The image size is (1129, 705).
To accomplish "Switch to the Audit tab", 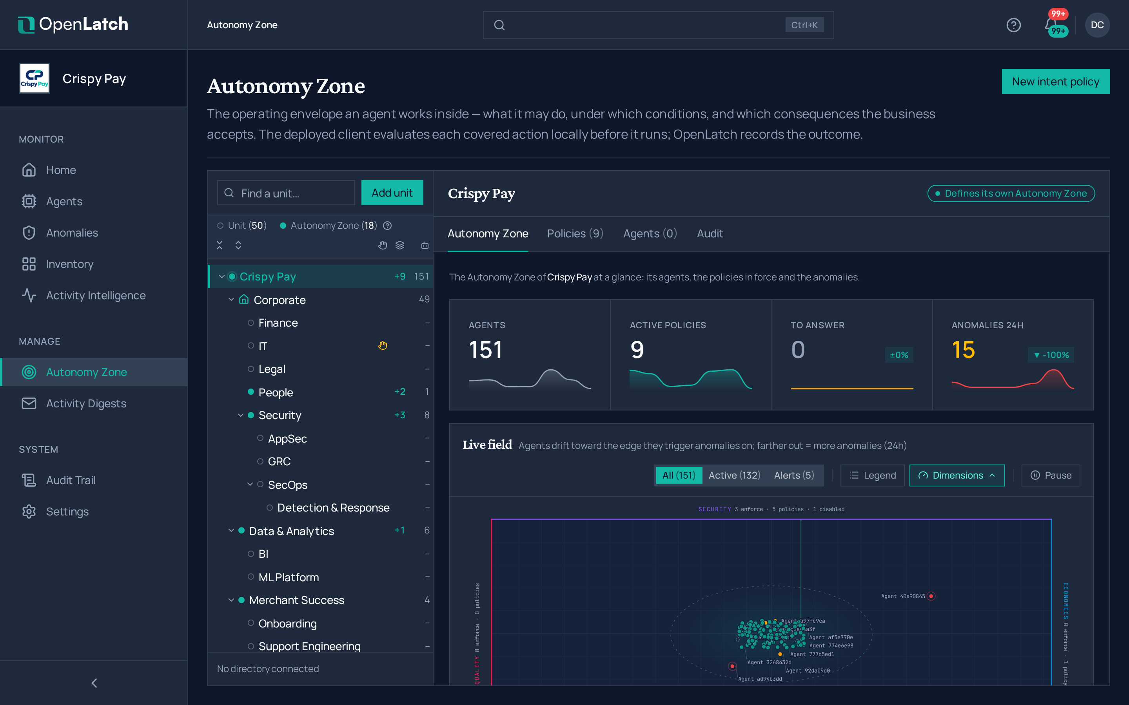I will pos(710,233).
